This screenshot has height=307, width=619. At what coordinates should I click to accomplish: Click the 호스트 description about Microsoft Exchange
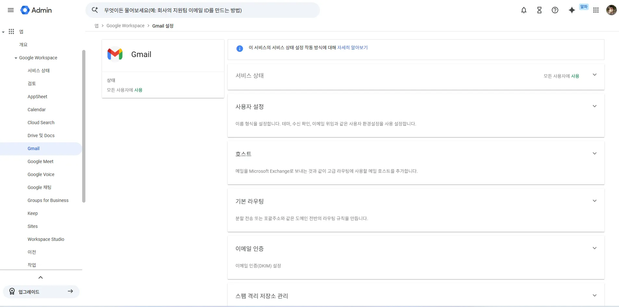pyautogui.click(x=326, y=171)
